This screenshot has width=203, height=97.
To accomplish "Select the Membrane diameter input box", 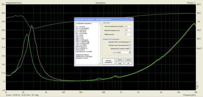I will [128, 30].
